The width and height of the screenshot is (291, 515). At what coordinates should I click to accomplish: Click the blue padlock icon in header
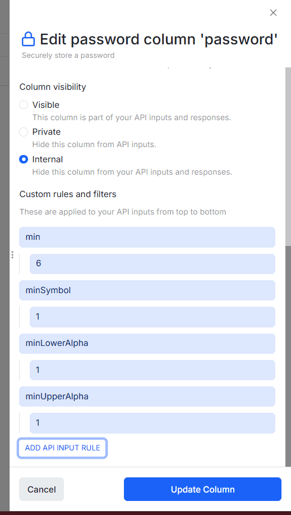tap(28, 39)
